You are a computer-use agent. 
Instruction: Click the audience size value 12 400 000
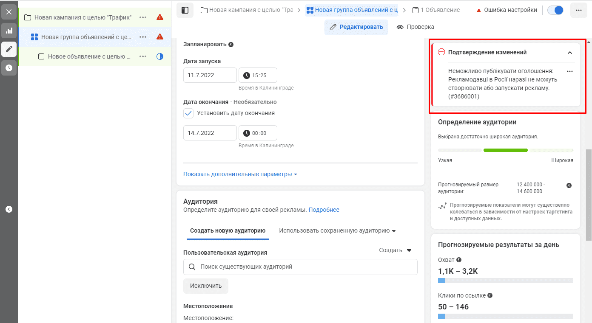531,188
